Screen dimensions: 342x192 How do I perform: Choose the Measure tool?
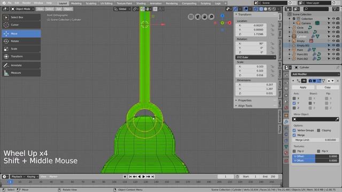pos(21,73)
